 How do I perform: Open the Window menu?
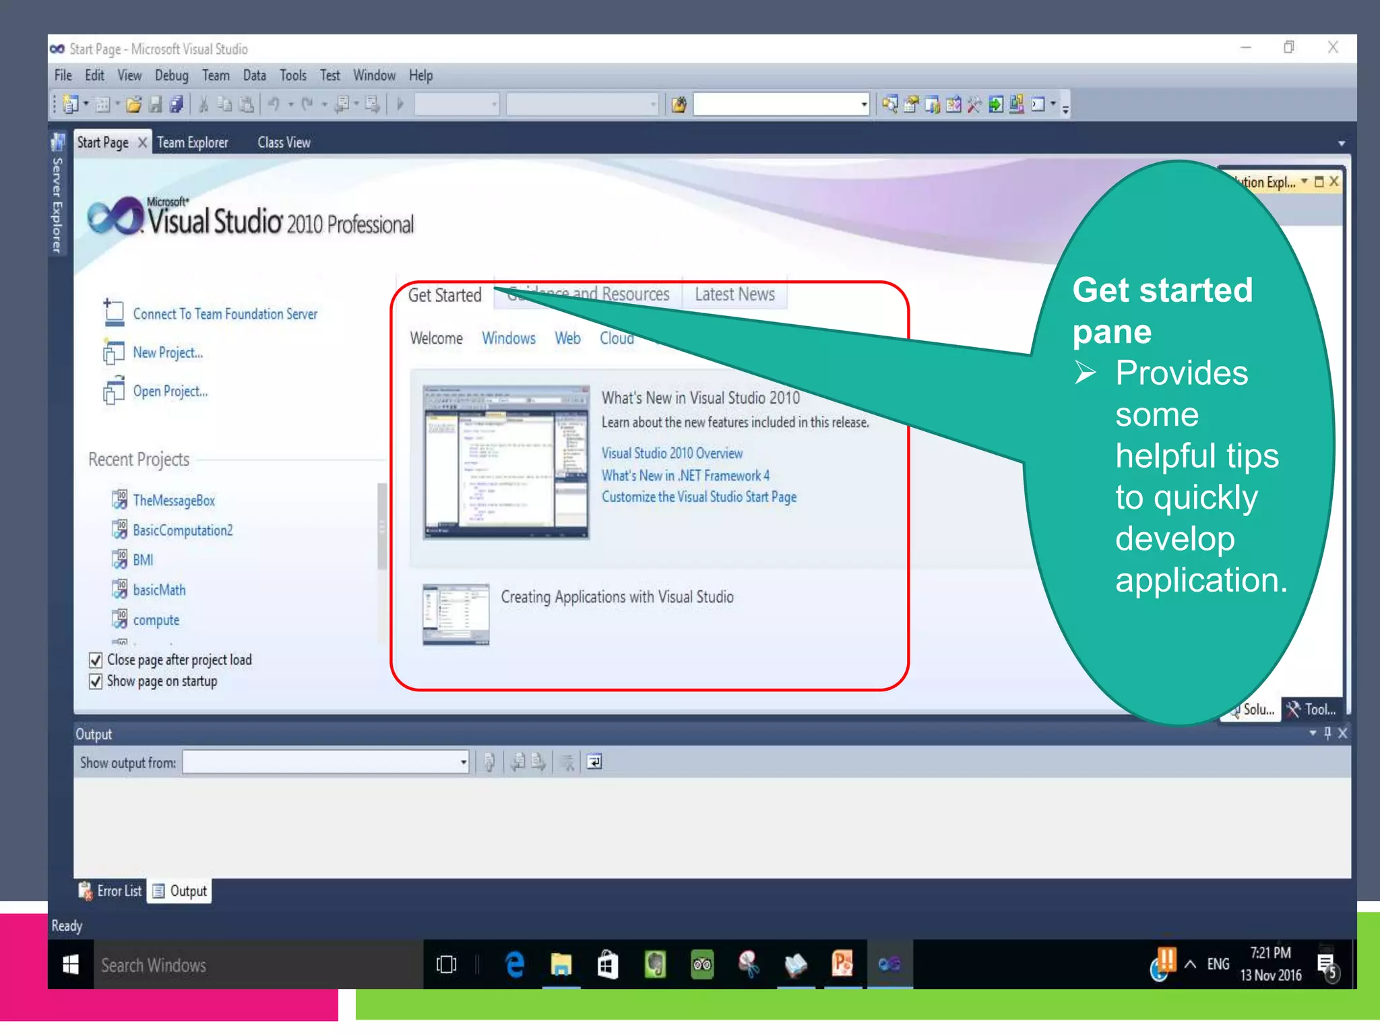tap(375, 75)
